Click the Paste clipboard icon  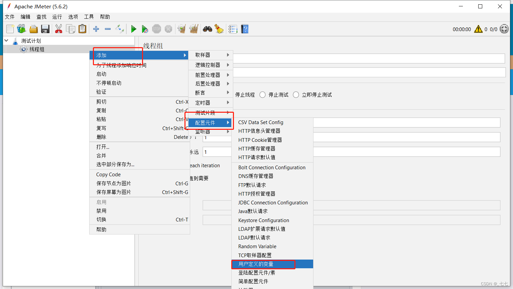click(82, 29)
